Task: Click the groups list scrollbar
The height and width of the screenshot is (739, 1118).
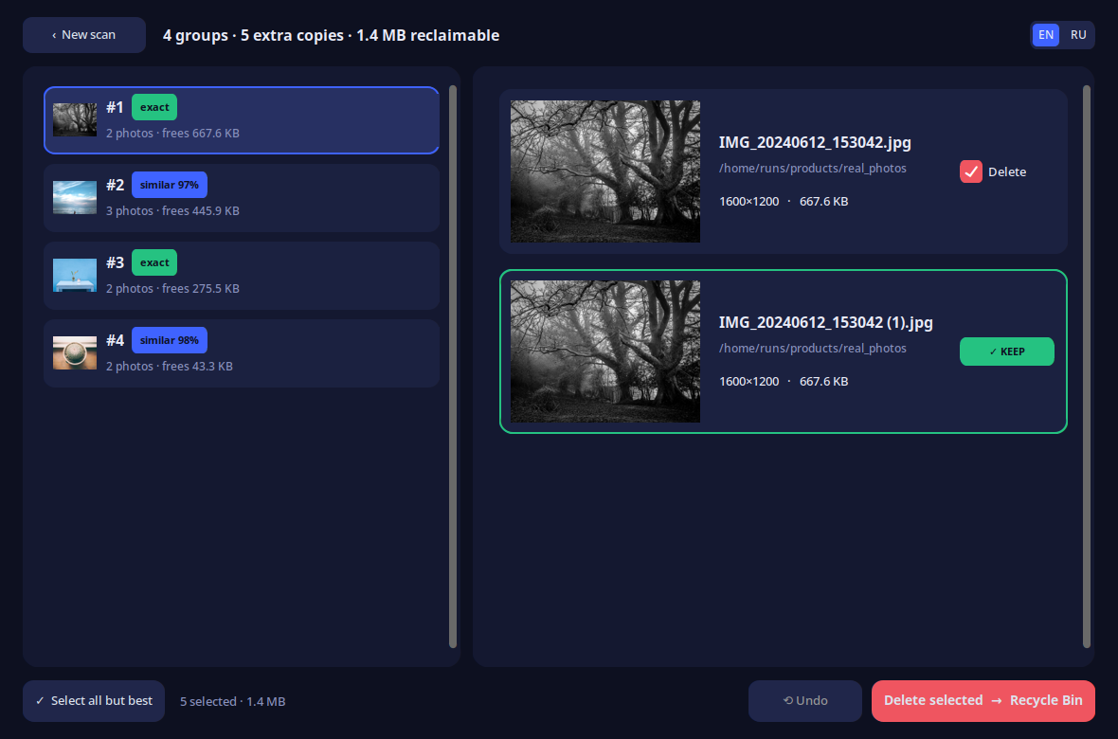Action: coord(453,367)
